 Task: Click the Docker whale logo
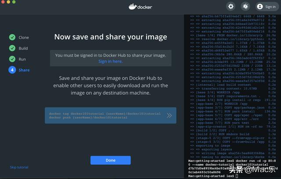click(x=140, y=7)
